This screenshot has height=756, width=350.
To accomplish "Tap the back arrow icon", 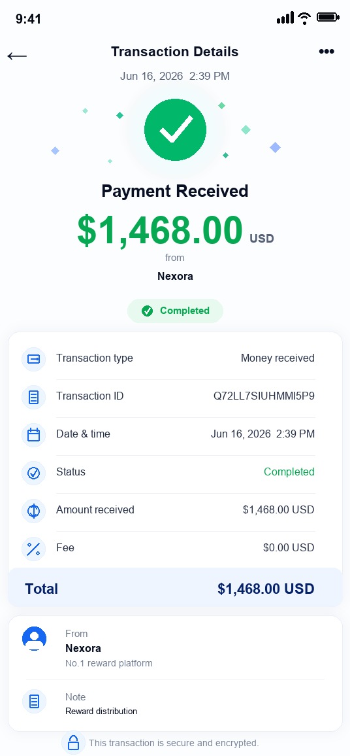I will pos(18,56).
